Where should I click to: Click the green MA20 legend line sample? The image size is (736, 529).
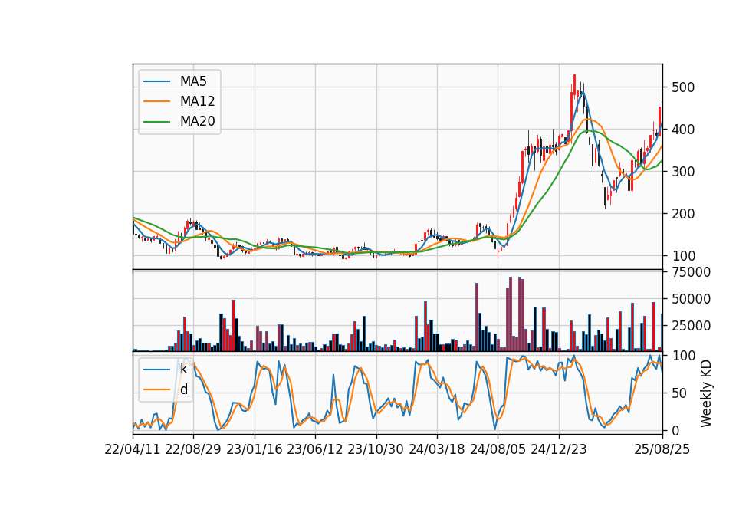[x=156, y=122]
